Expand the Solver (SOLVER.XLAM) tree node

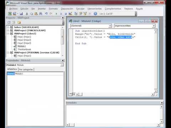[8, 27]
